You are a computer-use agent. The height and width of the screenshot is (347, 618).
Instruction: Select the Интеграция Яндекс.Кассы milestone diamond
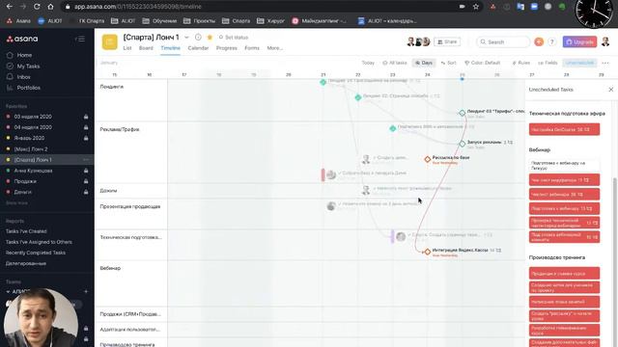428,252
